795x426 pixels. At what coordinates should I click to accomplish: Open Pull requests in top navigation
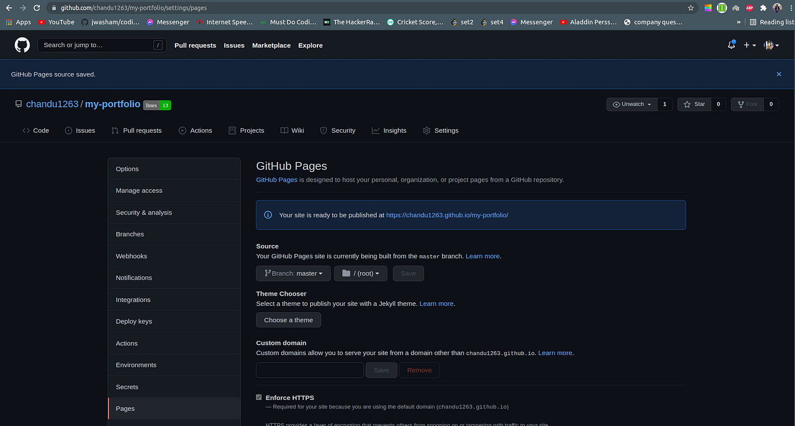[x=195, y=45]
